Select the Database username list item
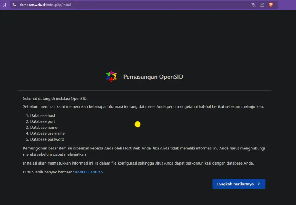Image resolution: width=296 pixels, height=205 pixels. pos(47,133)
